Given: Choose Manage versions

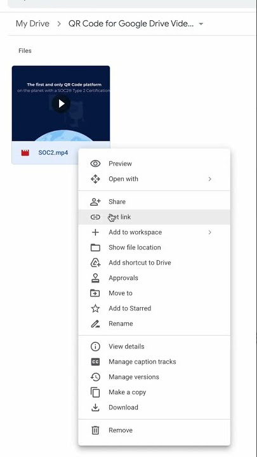Looking at the screenshot, I should click(154, 377).
